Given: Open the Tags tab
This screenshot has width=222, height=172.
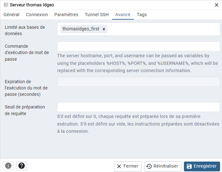Looking at the screenshot, I should (x=142, y=15).
